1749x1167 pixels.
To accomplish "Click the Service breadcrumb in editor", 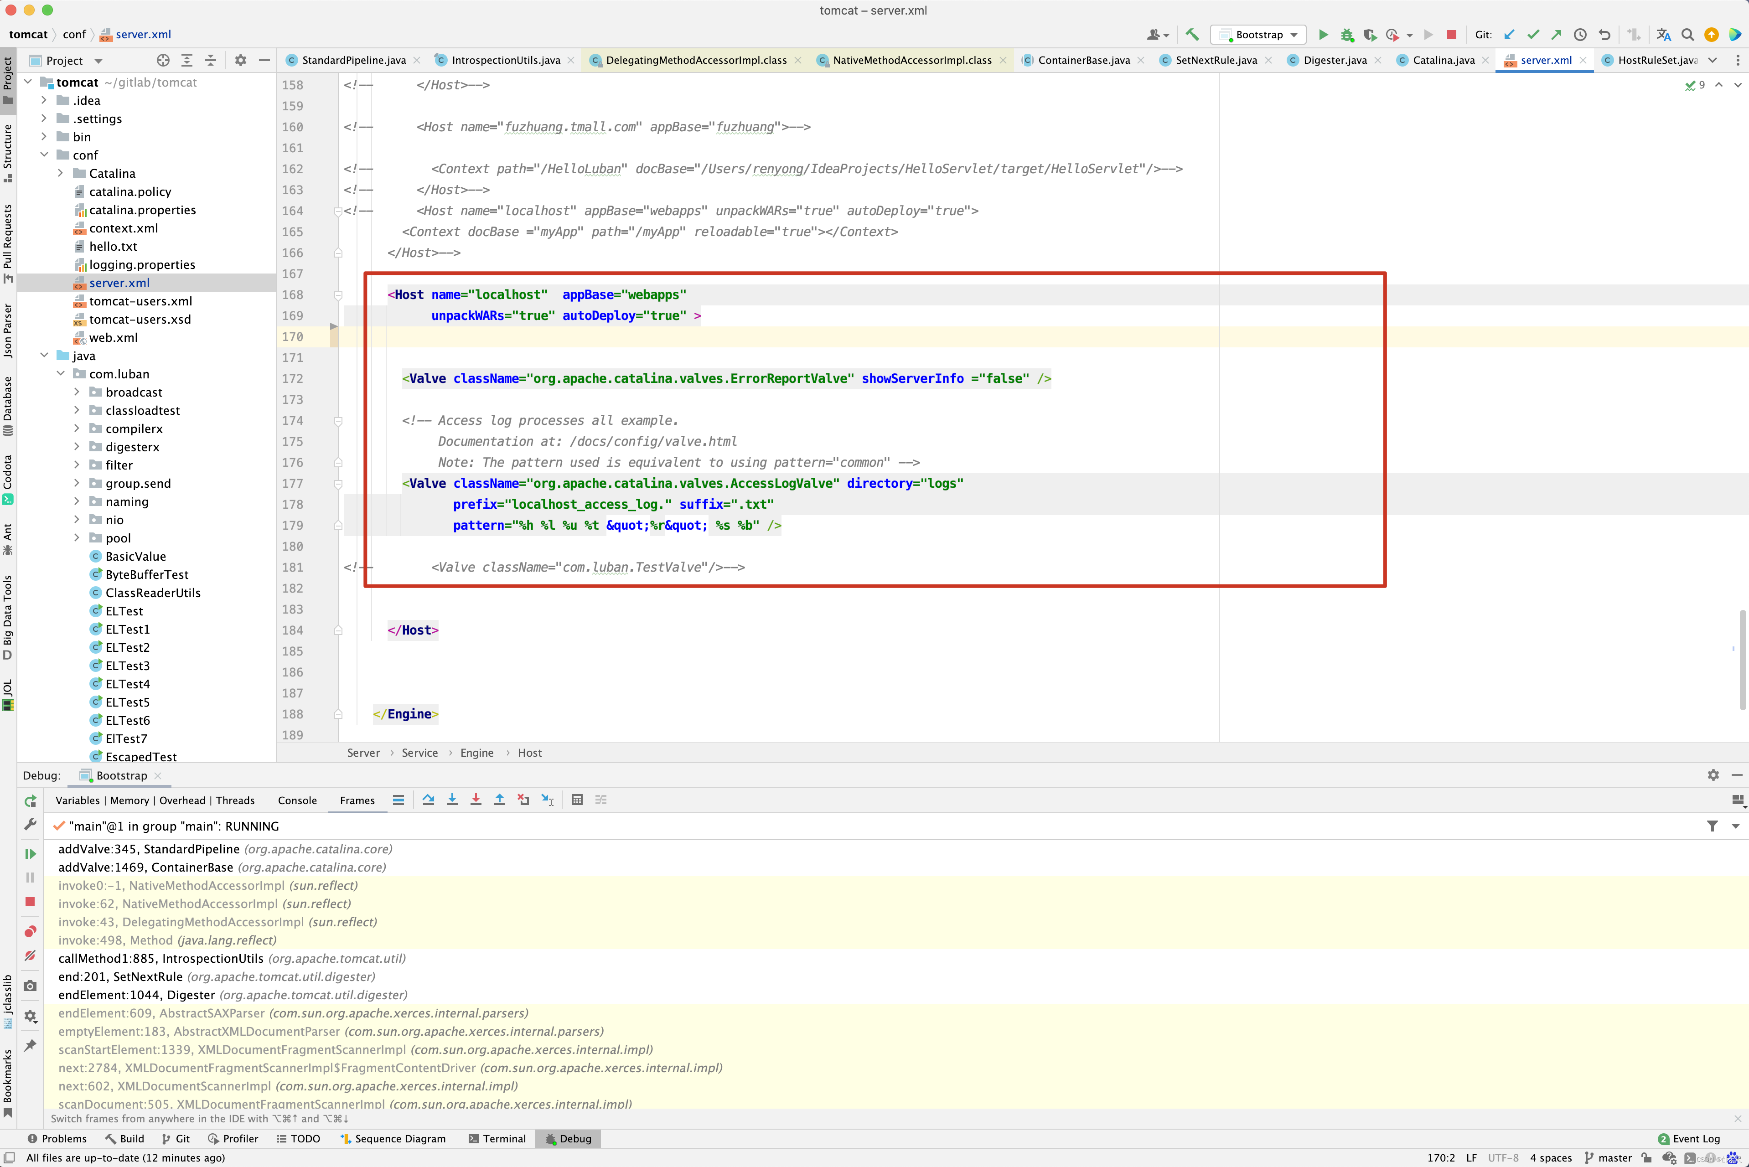I will click(x=420, y=753).
